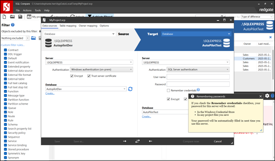Expand source Authentication dropdown
The height and width of the screenshot is (161, 275).
[x=131, y=69]
